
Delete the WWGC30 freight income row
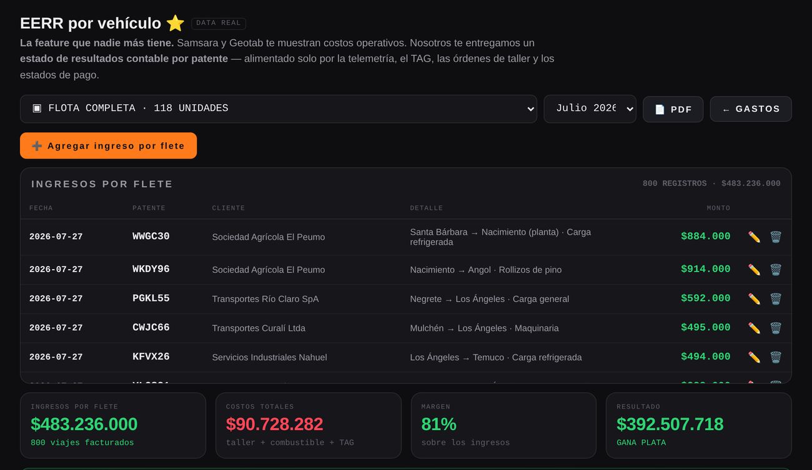tap(776, 237)
